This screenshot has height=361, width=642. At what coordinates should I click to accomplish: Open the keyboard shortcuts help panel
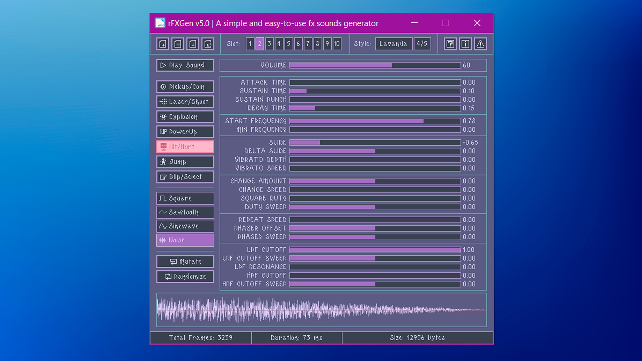pos(450,43)
